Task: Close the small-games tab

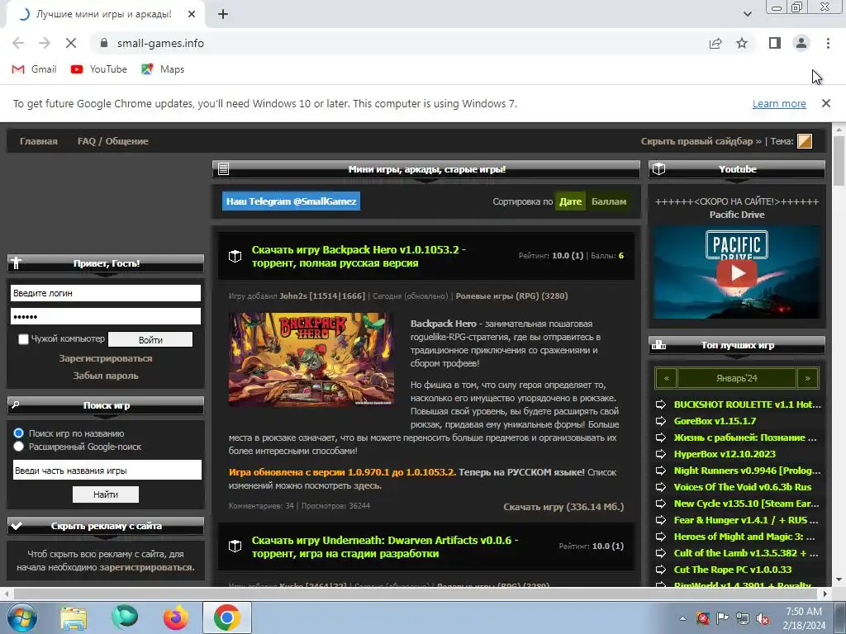Action: tap(192, 15)
